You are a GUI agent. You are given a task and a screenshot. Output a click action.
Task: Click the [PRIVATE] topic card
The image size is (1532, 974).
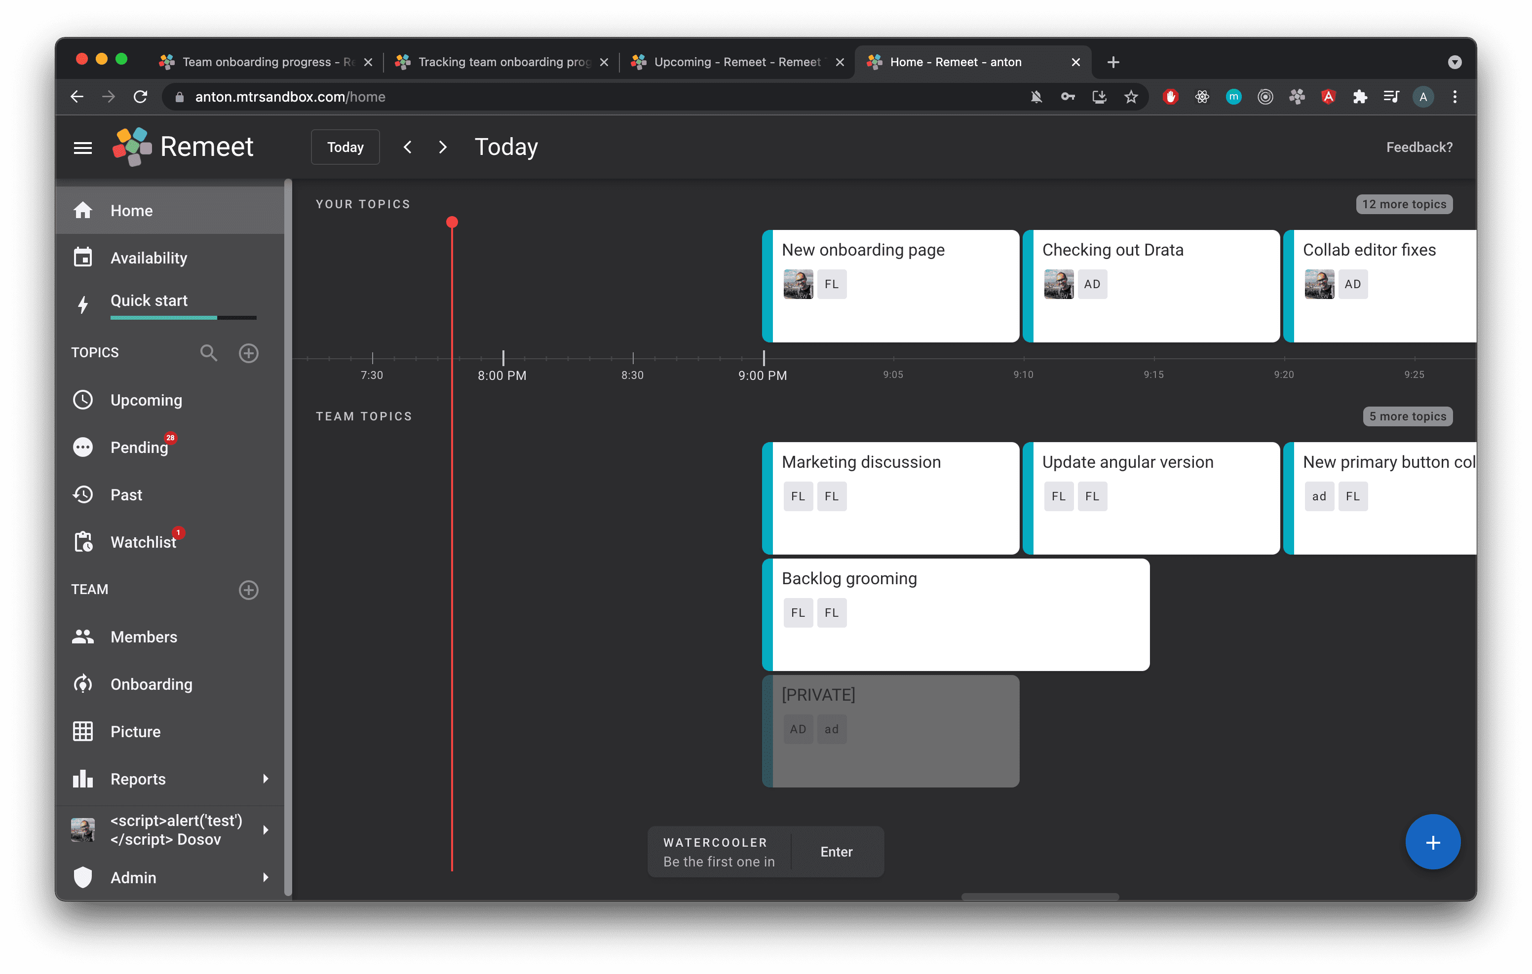(x=891, y=731)
